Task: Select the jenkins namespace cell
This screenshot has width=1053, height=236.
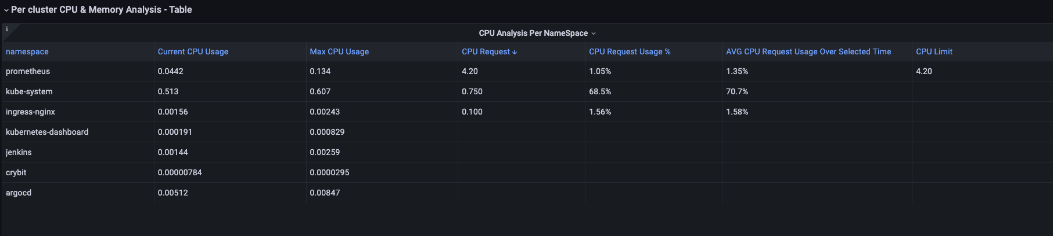Action: [19, 152]
